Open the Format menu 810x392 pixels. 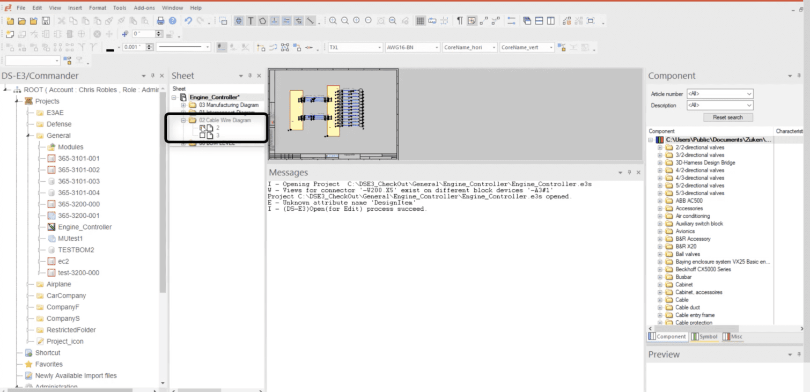point(98,8)
